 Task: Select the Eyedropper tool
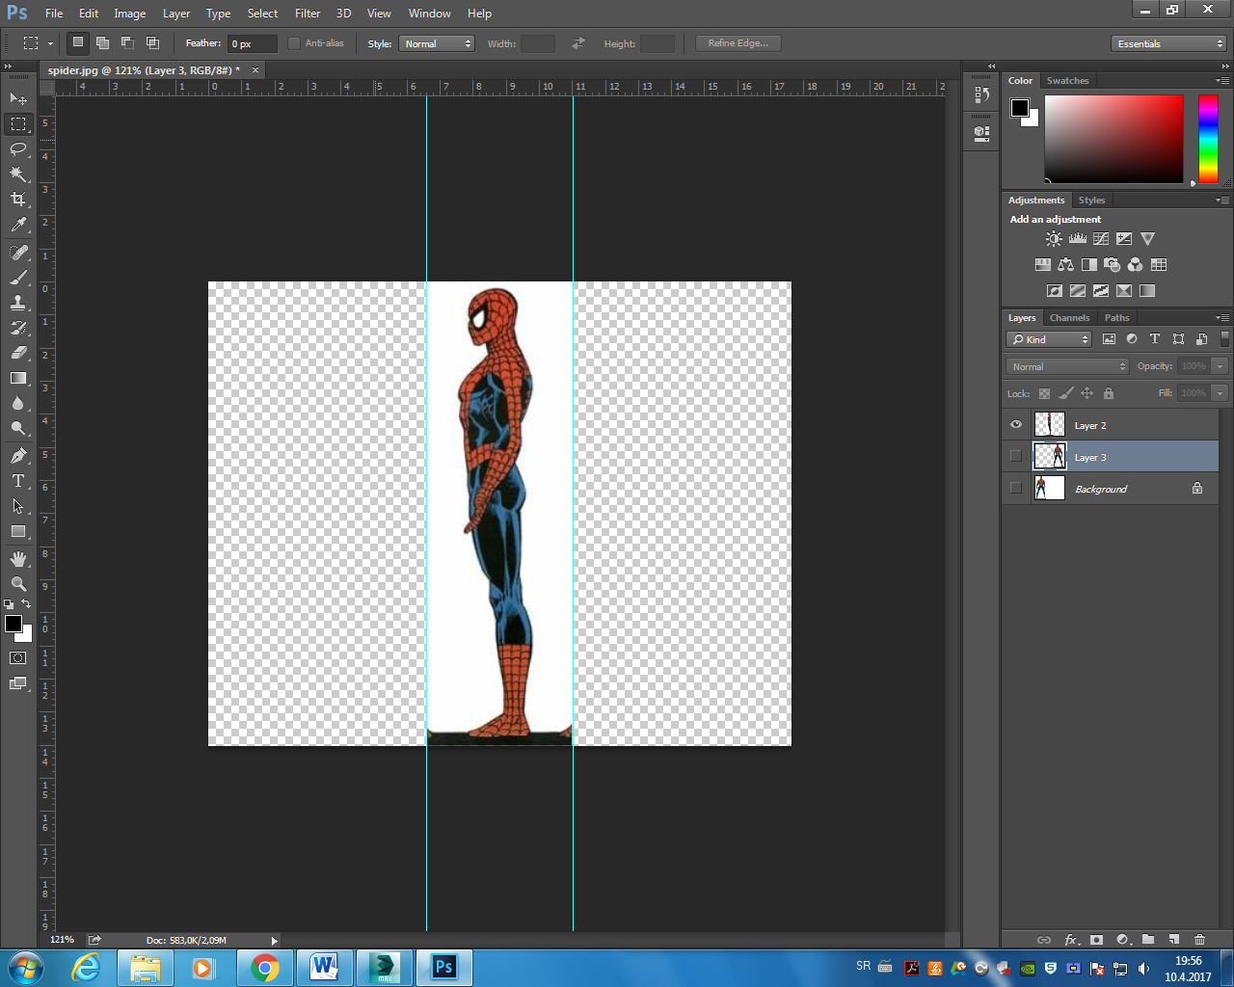coord(18,225)
